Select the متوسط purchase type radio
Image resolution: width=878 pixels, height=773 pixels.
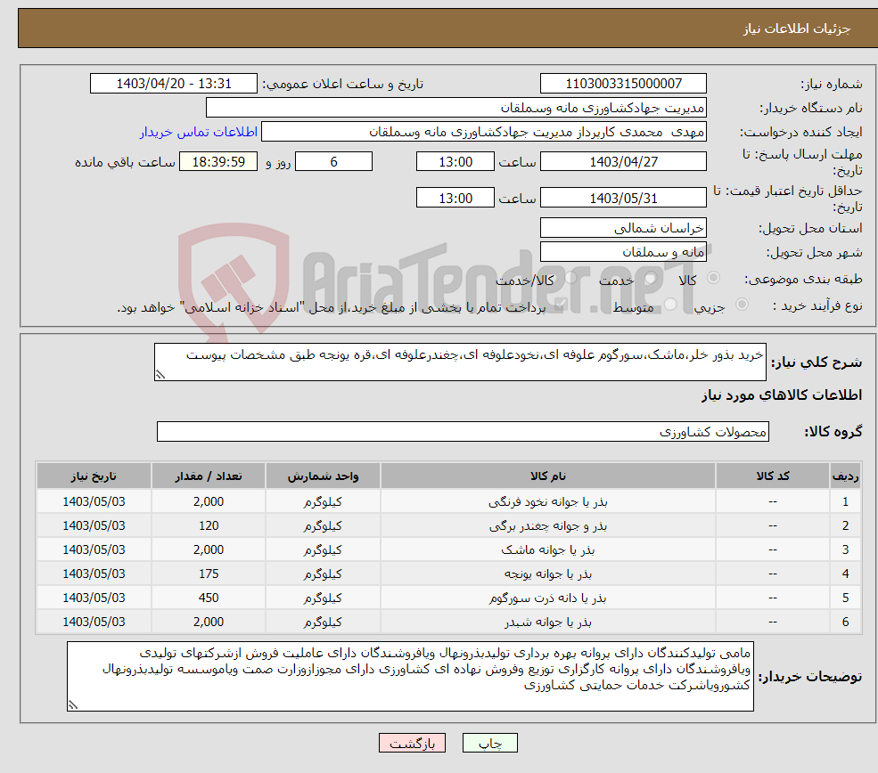(670, 305)
